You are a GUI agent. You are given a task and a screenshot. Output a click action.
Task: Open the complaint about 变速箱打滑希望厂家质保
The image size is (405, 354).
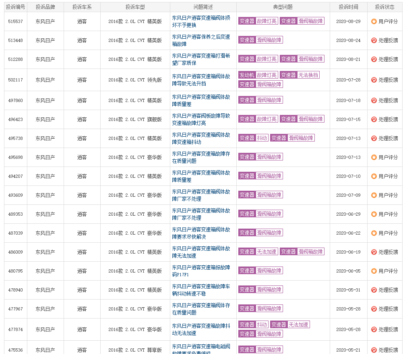pos(201,59)
